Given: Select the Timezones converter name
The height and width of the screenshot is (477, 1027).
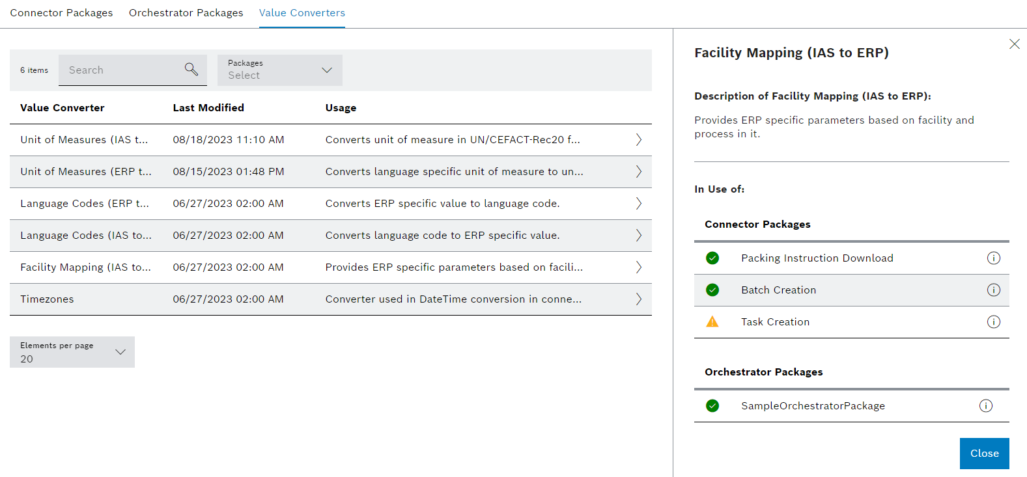Looking at the screenshot, I should 47,299.
